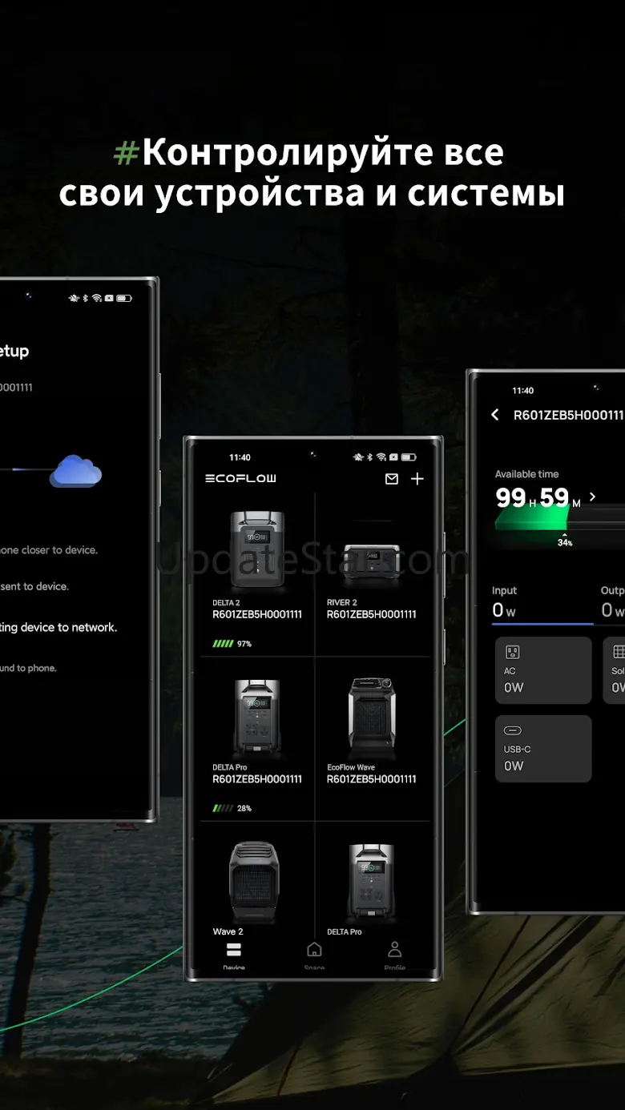625x1110 pixels.
Task: Expand Available time with the chevron arrow
Action: [593, 497]
